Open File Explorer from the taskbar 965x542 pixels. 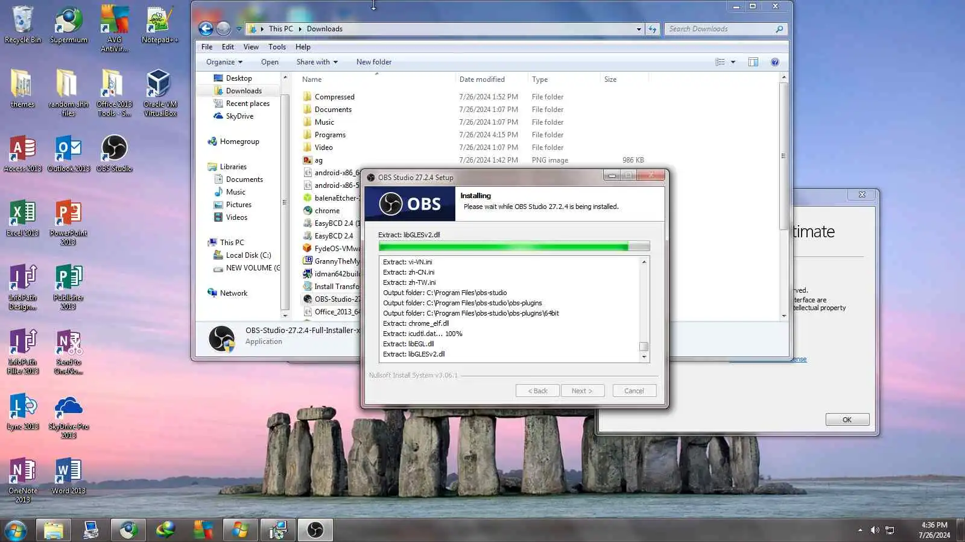point(53,530)
